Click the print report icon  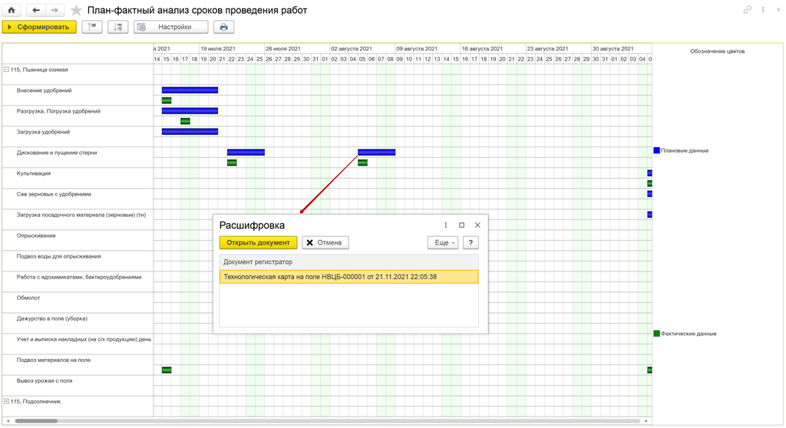point(223,27)
